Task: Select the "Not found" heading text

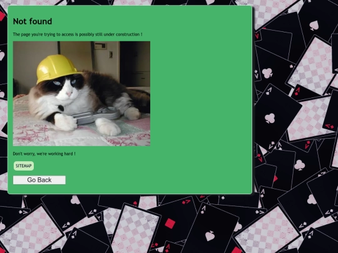Action: (x=33, y=21)
